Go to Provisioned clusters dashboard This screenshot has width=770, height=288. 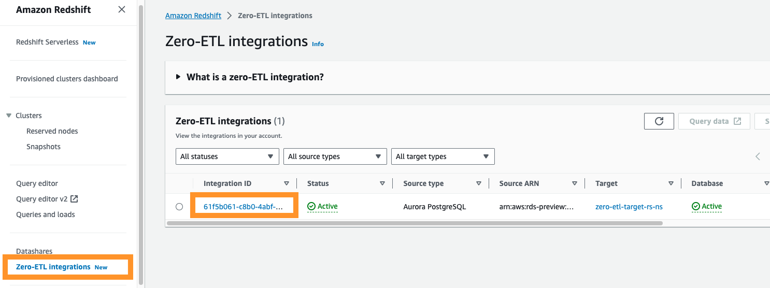point(67,79)
